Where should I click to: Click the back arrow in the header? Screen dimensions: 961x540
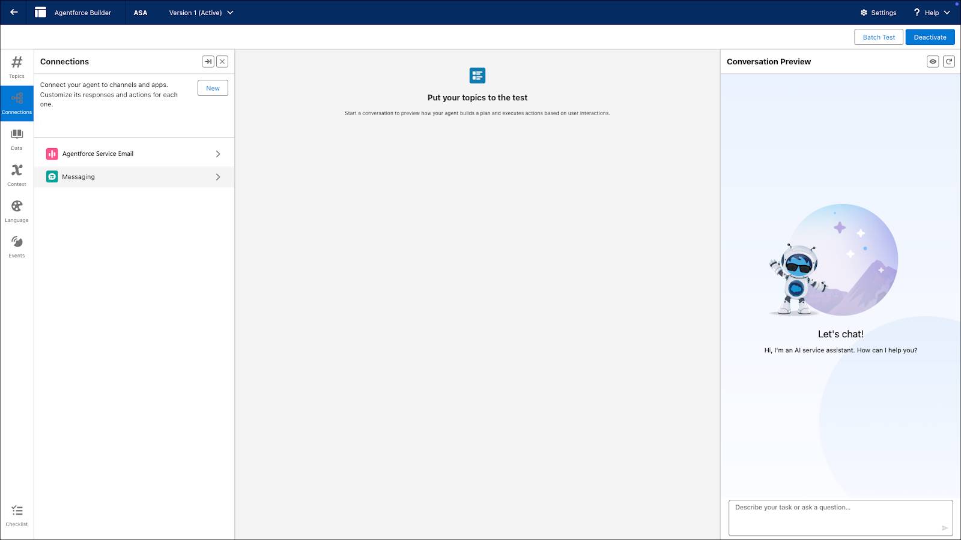13,12
